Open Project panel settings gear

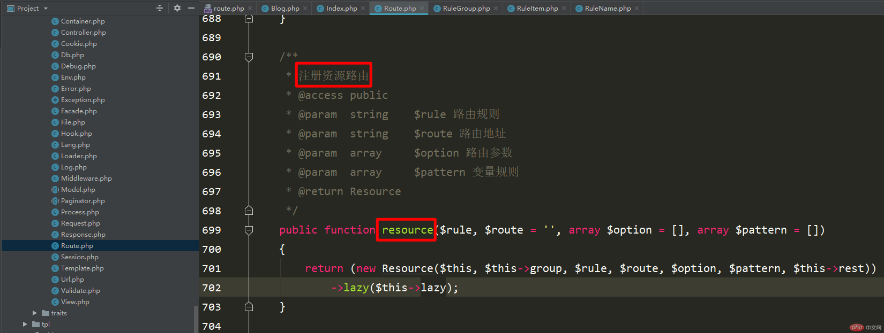pos(177,8)
